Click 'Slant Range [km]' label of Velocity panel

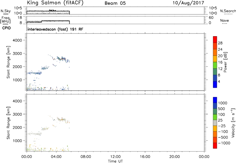click(x=8, y=123)
